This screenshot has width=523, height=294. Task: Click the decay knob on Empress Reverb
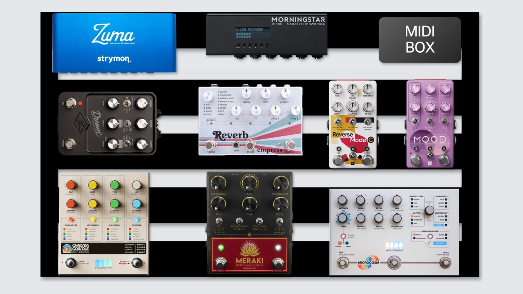click(x=246, y=93)
